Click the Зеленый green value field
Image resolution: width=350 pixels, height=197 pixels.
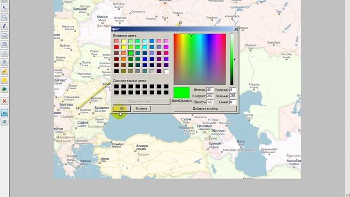233,96
